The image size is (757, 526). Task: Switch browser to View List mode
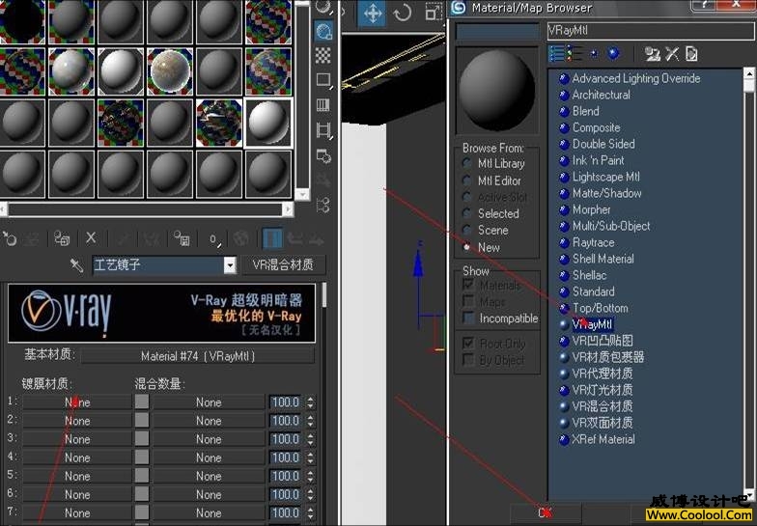(556, 54)
